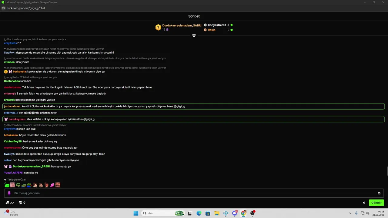Click username berkaysta in chat
The width and height of the screenshot is (388, 218).
coord(19,72)
